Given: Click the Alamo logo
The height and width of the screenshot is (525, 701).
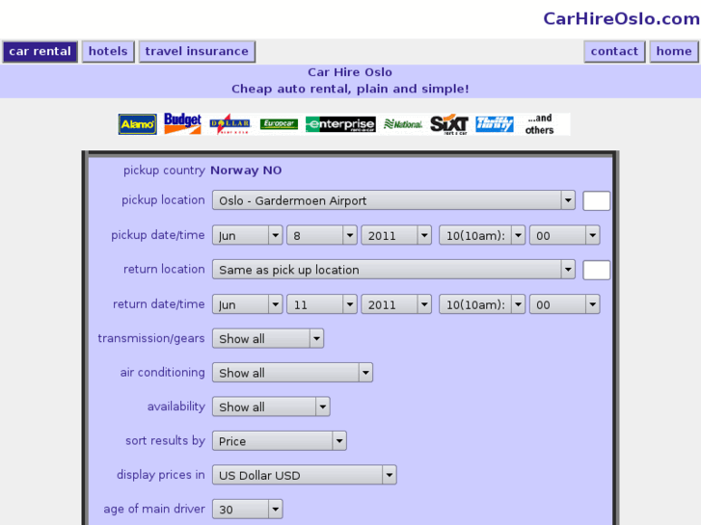Looking at the screenshot, I should coord(138,124).
